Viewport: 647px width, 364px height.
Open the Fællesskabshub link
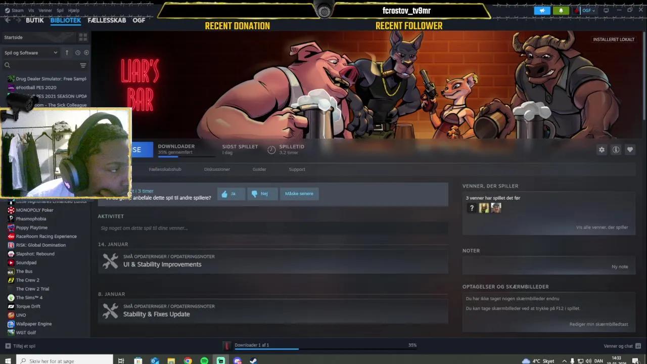pos(165,169)
